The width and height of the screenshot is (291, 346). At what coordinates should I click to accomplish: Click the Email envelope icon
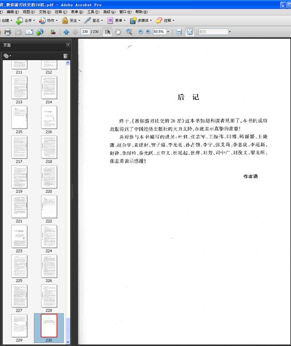(x=29, y=32)
